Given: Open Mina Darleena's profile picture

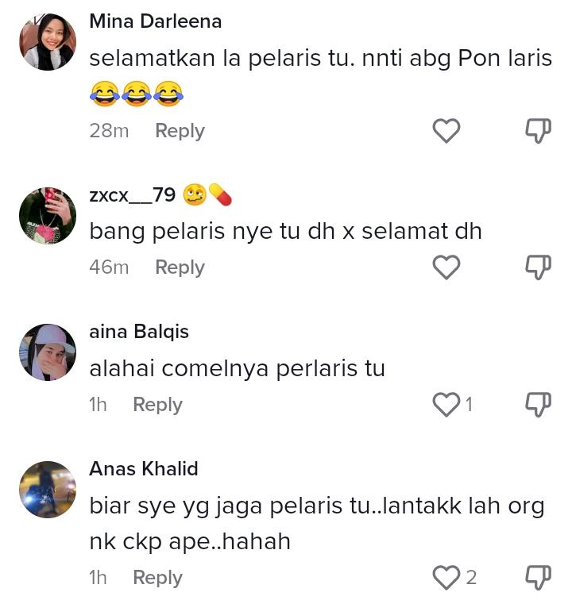Looking at the screenshot, I should coord(48,42).
